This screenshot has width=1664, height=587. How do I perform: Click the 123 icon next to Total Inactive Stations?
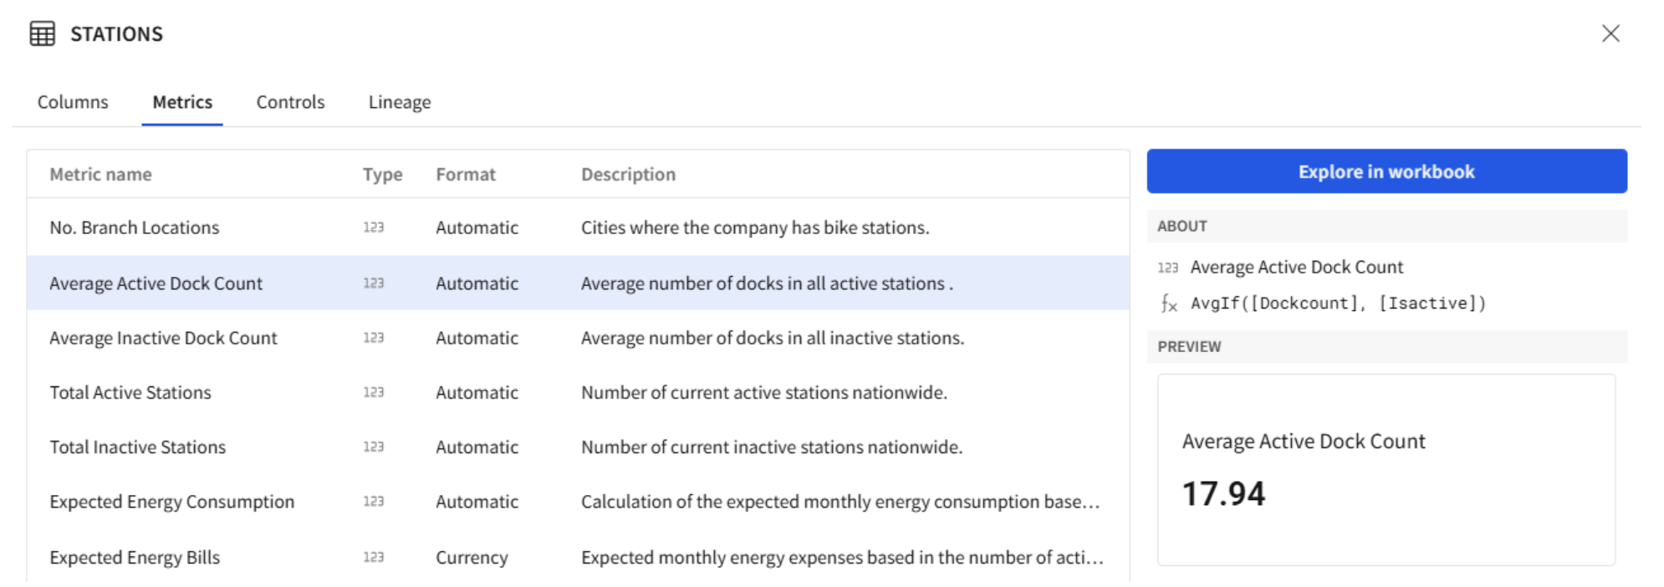click(x=374, y=447)
